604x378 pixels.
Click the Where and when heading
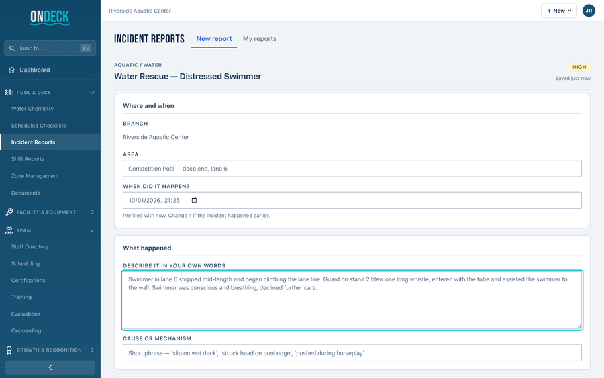[148, 106]
